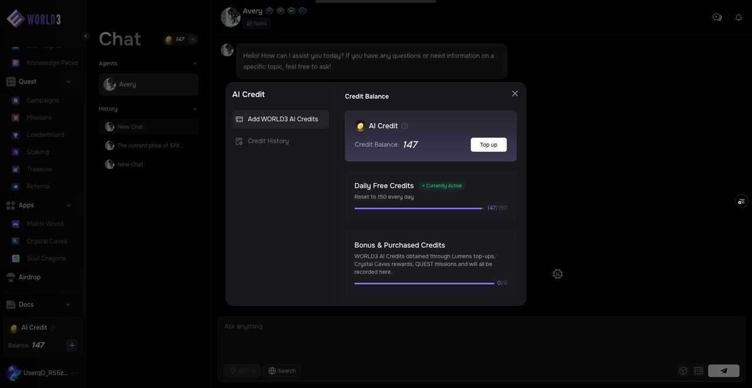Toggle the GPT-4 model selector

[x=242, y=370]
